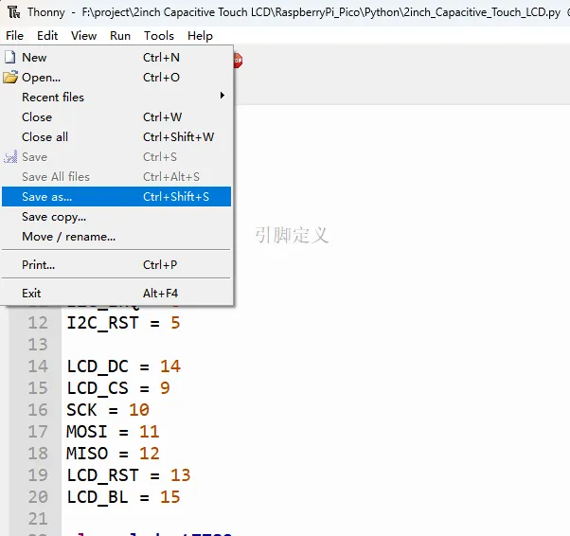Click the LCD_DC = 14 code line

point(123,366)
